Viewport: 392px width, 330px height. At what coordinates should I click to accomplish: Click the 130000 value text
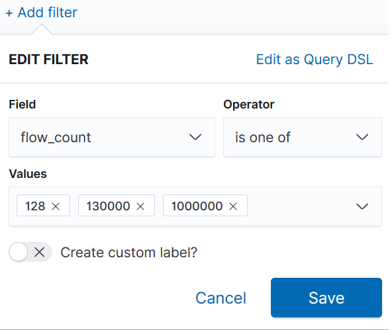pos(108,206)
